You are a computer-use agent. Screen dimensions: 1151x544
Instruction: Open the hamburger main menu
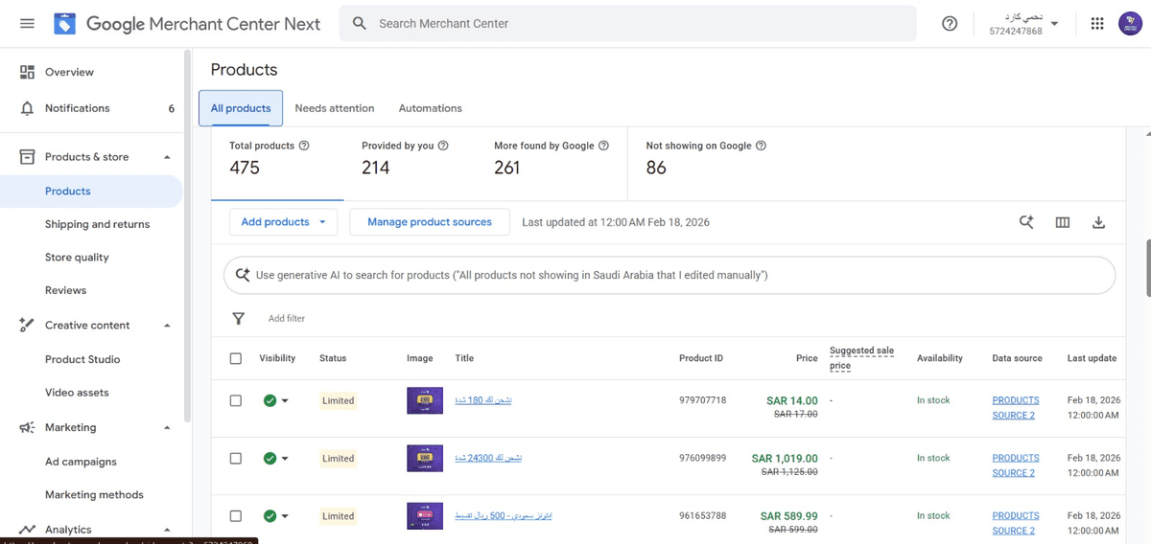click(27, 23)
